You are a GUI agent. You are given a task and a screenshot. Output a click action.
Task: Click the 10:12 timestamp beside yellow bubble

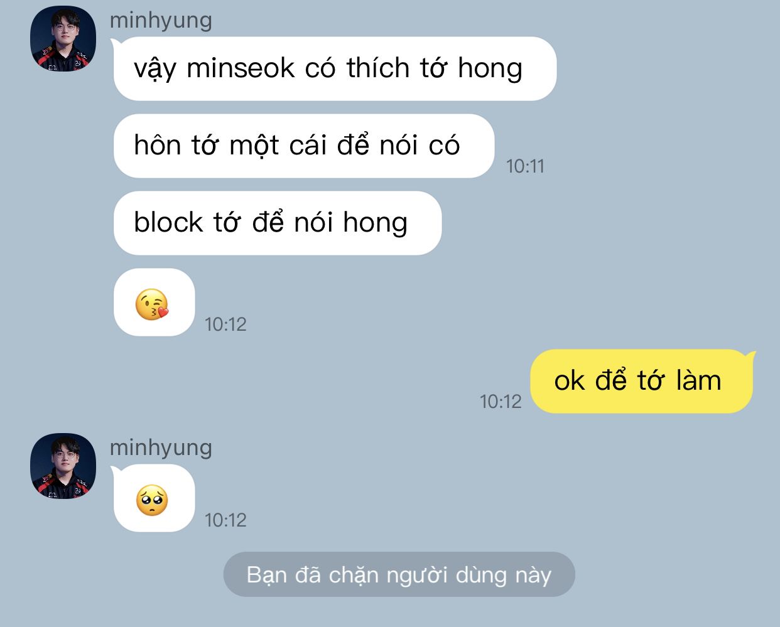501,402
